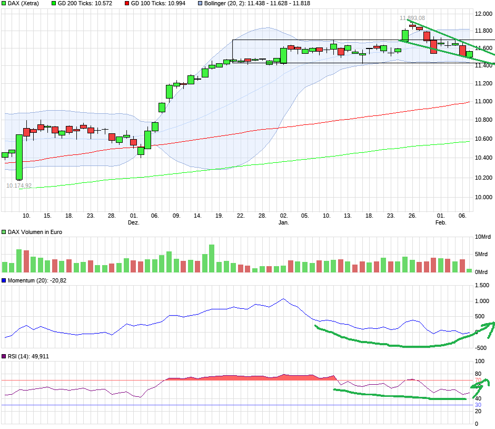The height and width of the screenshot is (429, 495).
Task: Click the 11.000 price axis label
Action: click(x=483, y=101)
